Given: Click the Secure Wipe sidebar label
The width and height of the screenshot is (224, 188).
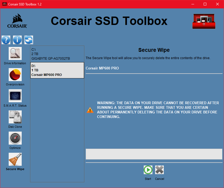Looking at the screenshot, I should pos(15,169).
